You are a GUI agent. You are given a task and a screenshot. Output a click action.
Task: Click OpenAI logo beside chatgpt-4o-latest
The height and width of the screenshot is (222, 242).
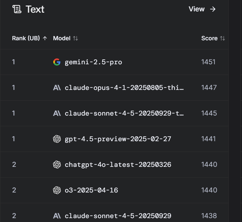pyautogui.click(x=57, y=165)
